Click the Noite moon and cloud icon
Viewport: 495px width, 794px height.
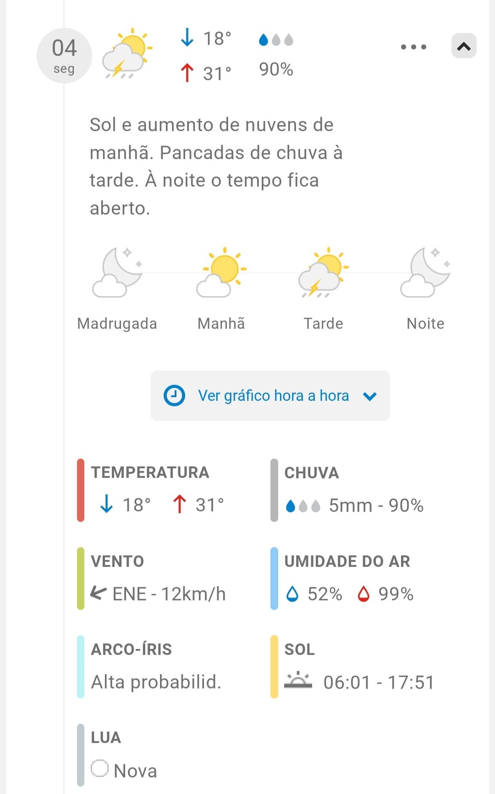425,272
